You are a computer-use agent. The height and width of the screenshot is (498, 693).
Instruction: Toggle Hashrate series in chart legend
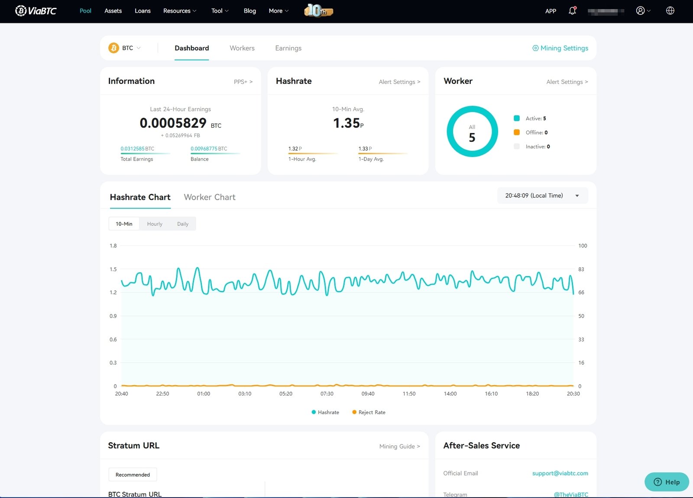[x=325, y=412]
